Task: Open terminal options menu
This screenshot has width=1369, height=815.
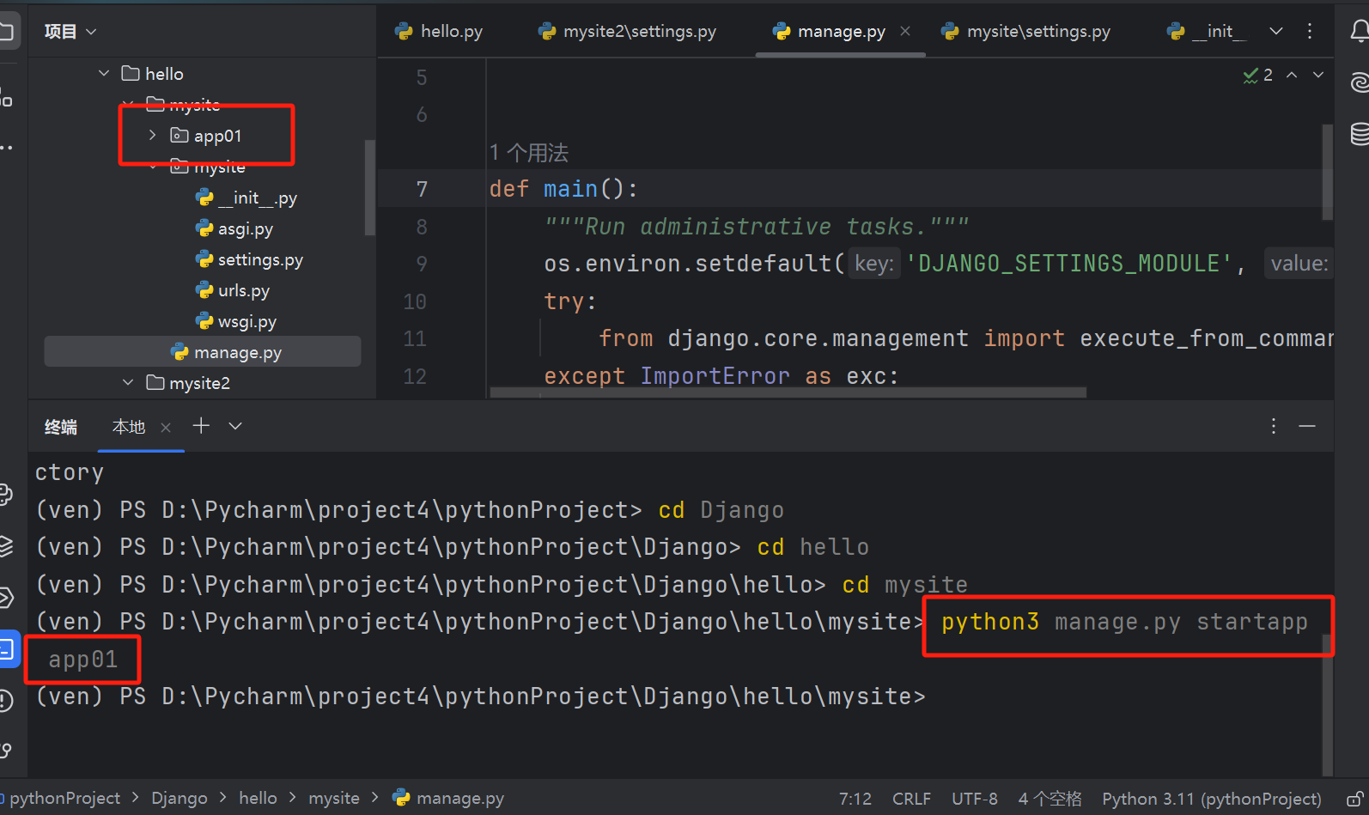Action: tap(1274, 426)
